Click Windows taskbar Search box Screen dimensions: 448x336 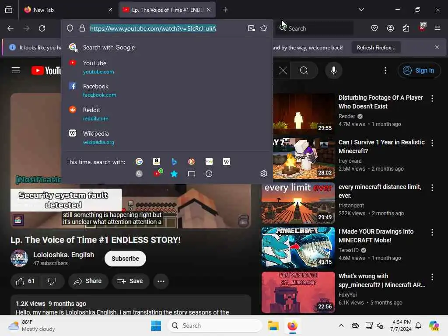tap(214, 325)
